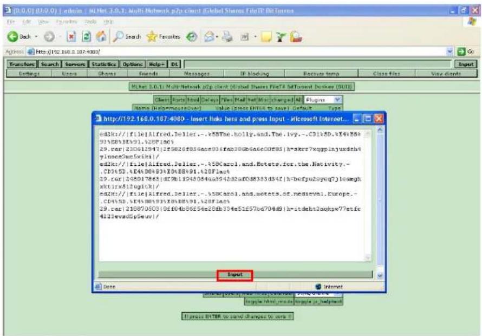Open the MLNet Search tab

pos(49,64)
